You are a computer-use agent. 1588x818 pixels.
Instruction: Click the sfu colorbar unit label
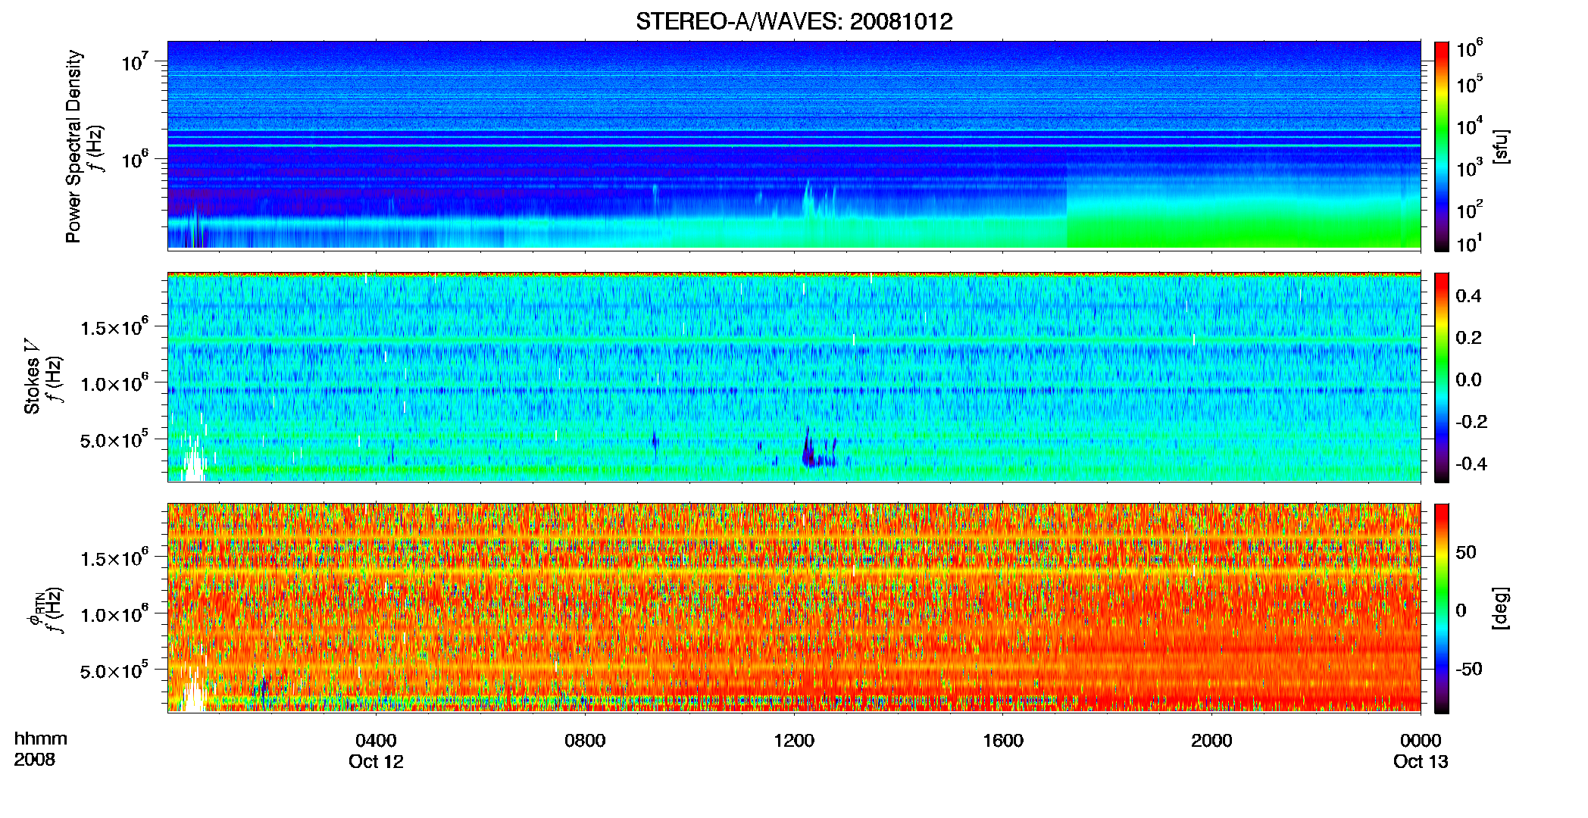tap(1501, 147)
